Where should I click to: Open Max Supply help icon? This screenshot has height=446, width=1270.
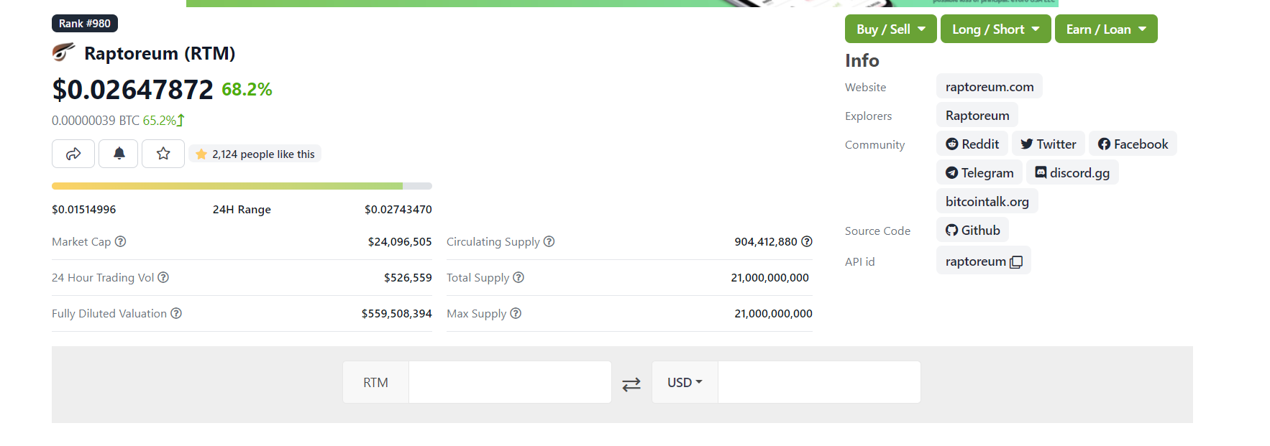click(x=516, y=313)
